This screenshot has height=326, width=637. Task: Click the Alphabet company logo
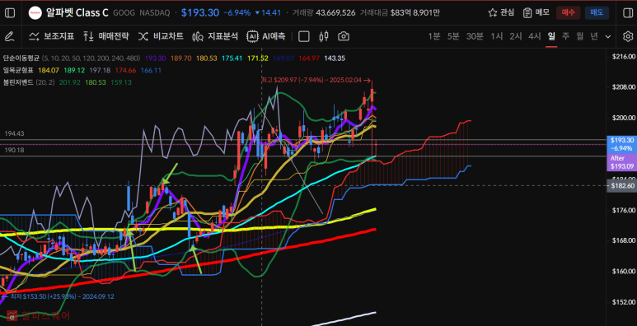point(35,13)
